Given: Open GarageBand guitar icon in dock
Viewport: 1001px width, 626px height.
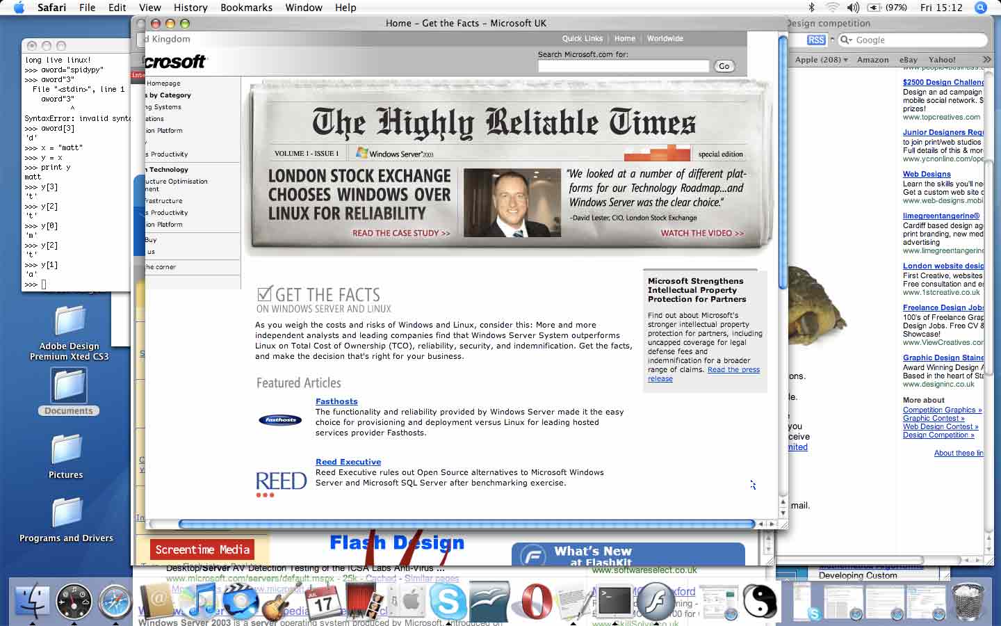Looking at the screenshot, I should (x=280, y=602).
